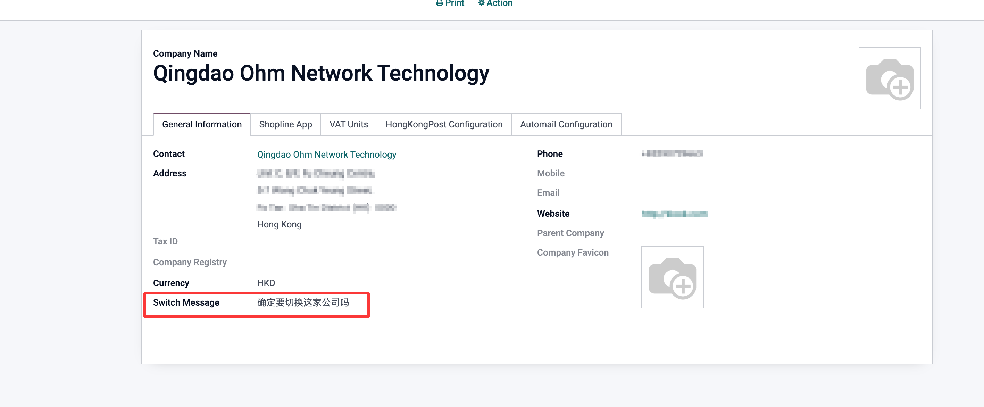Click the blurred phone number value

tap(672, 153)
